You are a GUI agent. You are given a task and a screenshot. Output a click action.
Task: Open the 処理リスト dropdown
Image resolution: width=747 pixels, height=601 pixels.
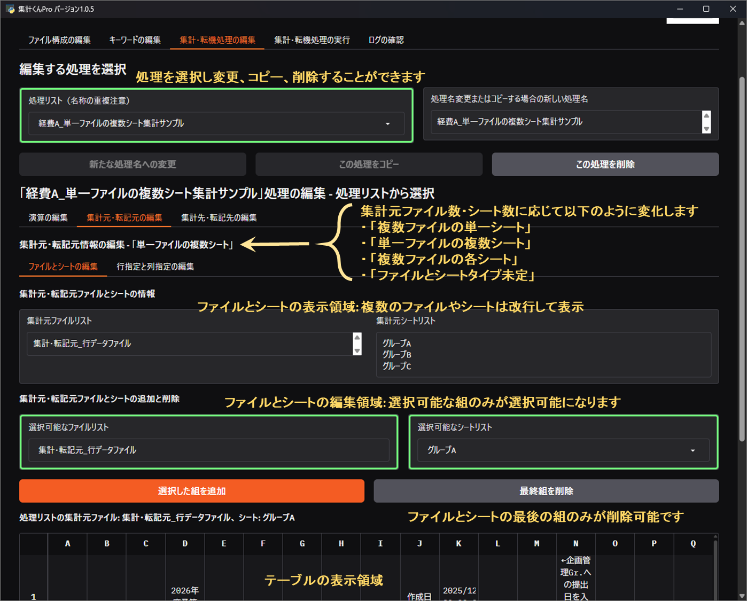(x=216, y=123)
